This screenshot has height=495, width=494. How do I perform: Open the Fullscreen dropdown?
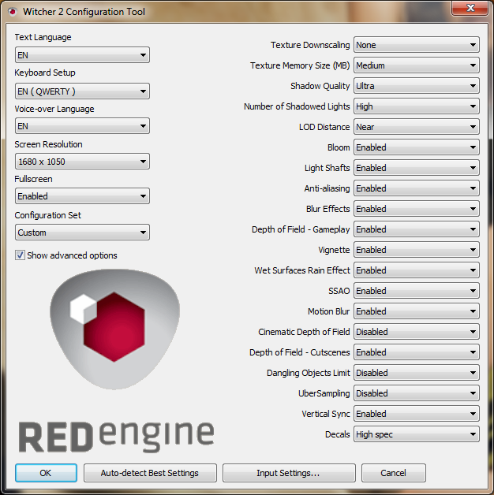click(82, 196)
